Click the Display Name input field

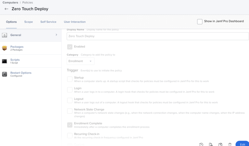(x=158, y=36)
